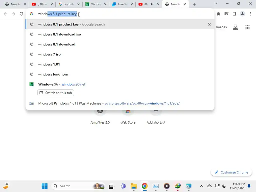This screenshot has width=256, height=192.
Task: Open the windows96.net suggestion
Action: 120,84
